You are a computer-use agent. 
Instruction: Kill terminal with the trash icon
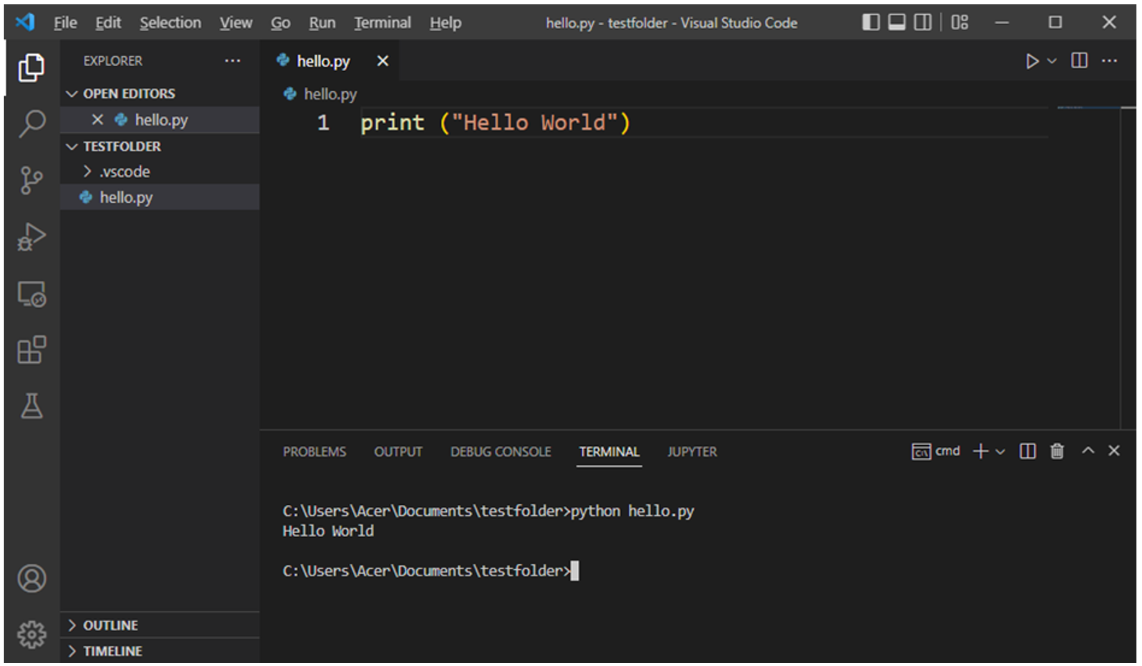pyautogui.click(x=1057, y=451)
